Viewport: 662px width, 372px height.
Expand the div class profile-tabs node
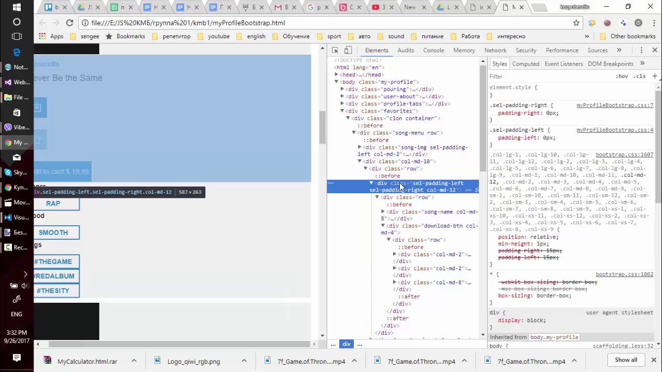pos(342,104)
